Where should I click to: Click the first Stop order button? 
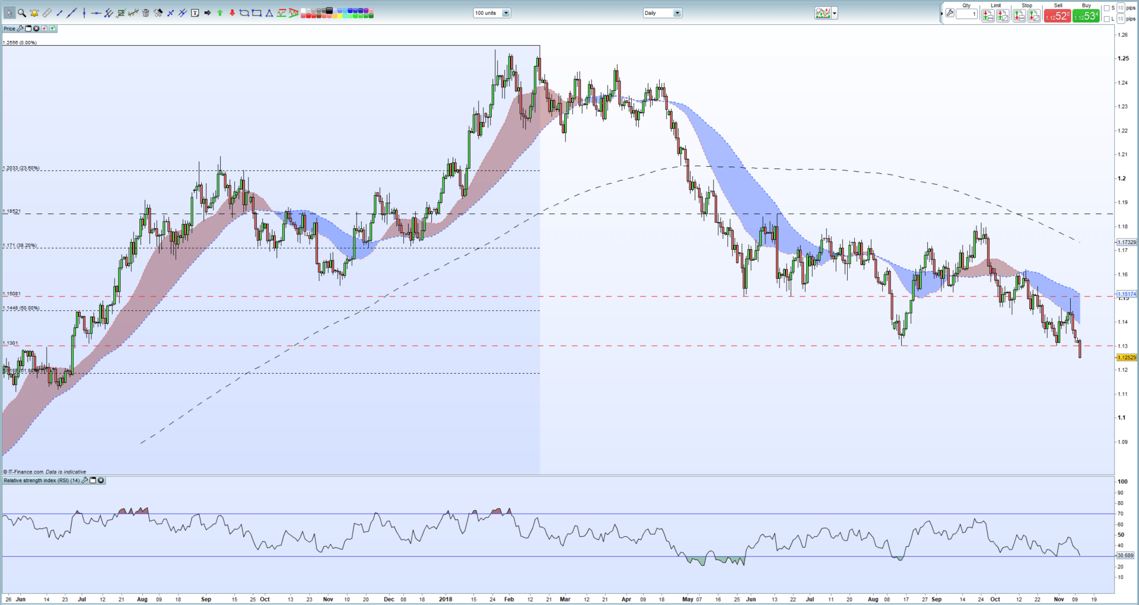coord(1019,15)
